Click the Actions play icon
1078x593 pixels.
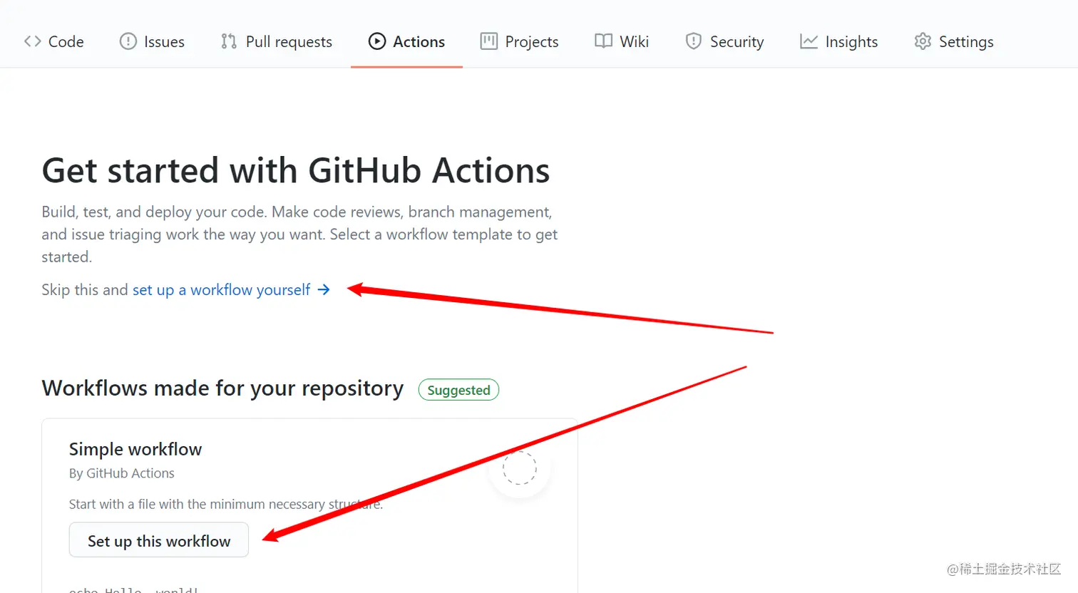[x=376, y=41]
